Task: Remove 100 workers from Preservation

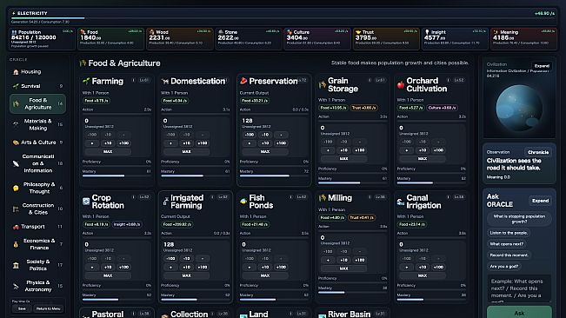Action: 249,135
